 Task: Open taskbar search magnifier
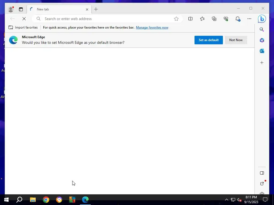[x=19, y=200]
